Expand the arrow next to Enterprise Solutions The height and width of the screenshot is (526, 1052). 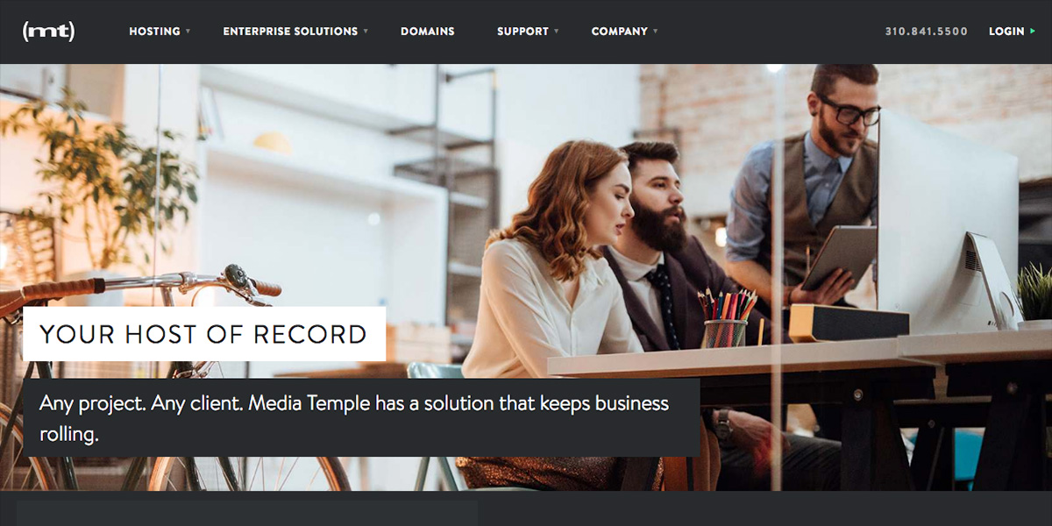click(366, 32)
